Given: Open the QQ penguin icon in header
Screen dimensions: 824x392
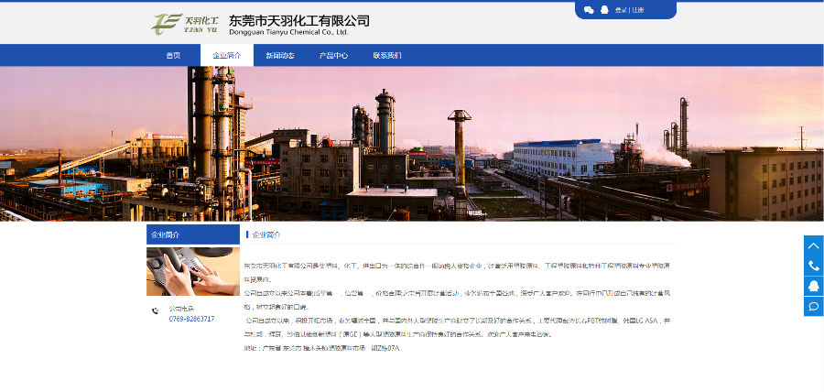Looking at the screenshot, I should [604, 10].
